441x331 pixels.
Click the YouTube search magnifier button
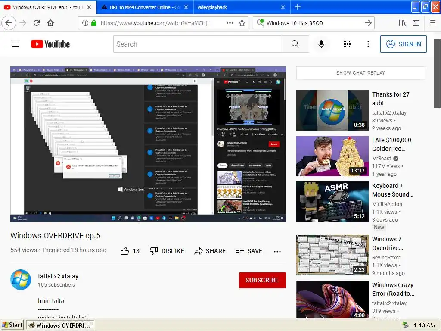coord(295,44)
